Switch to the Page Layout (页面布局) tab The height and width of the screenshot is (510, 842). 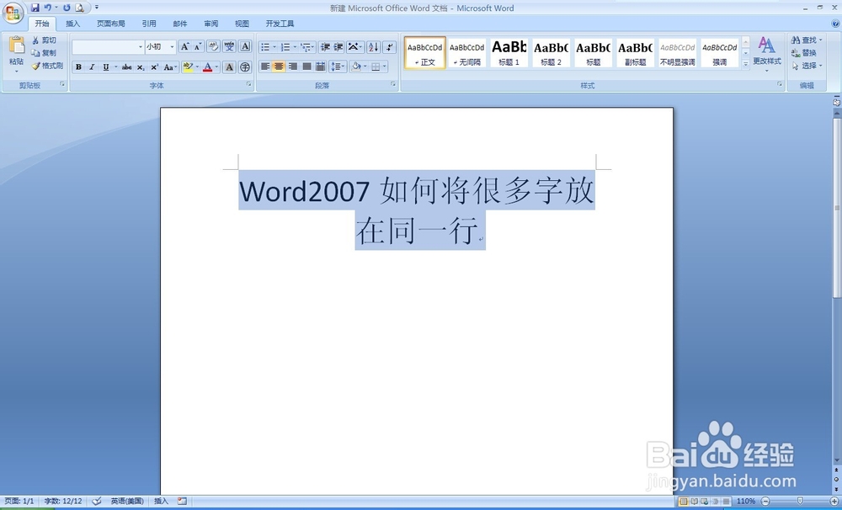[110, 24]
